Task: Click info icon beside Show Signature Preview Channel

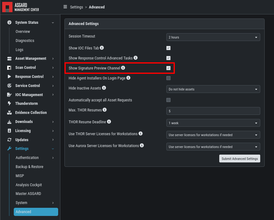Action: click(123, 68)
